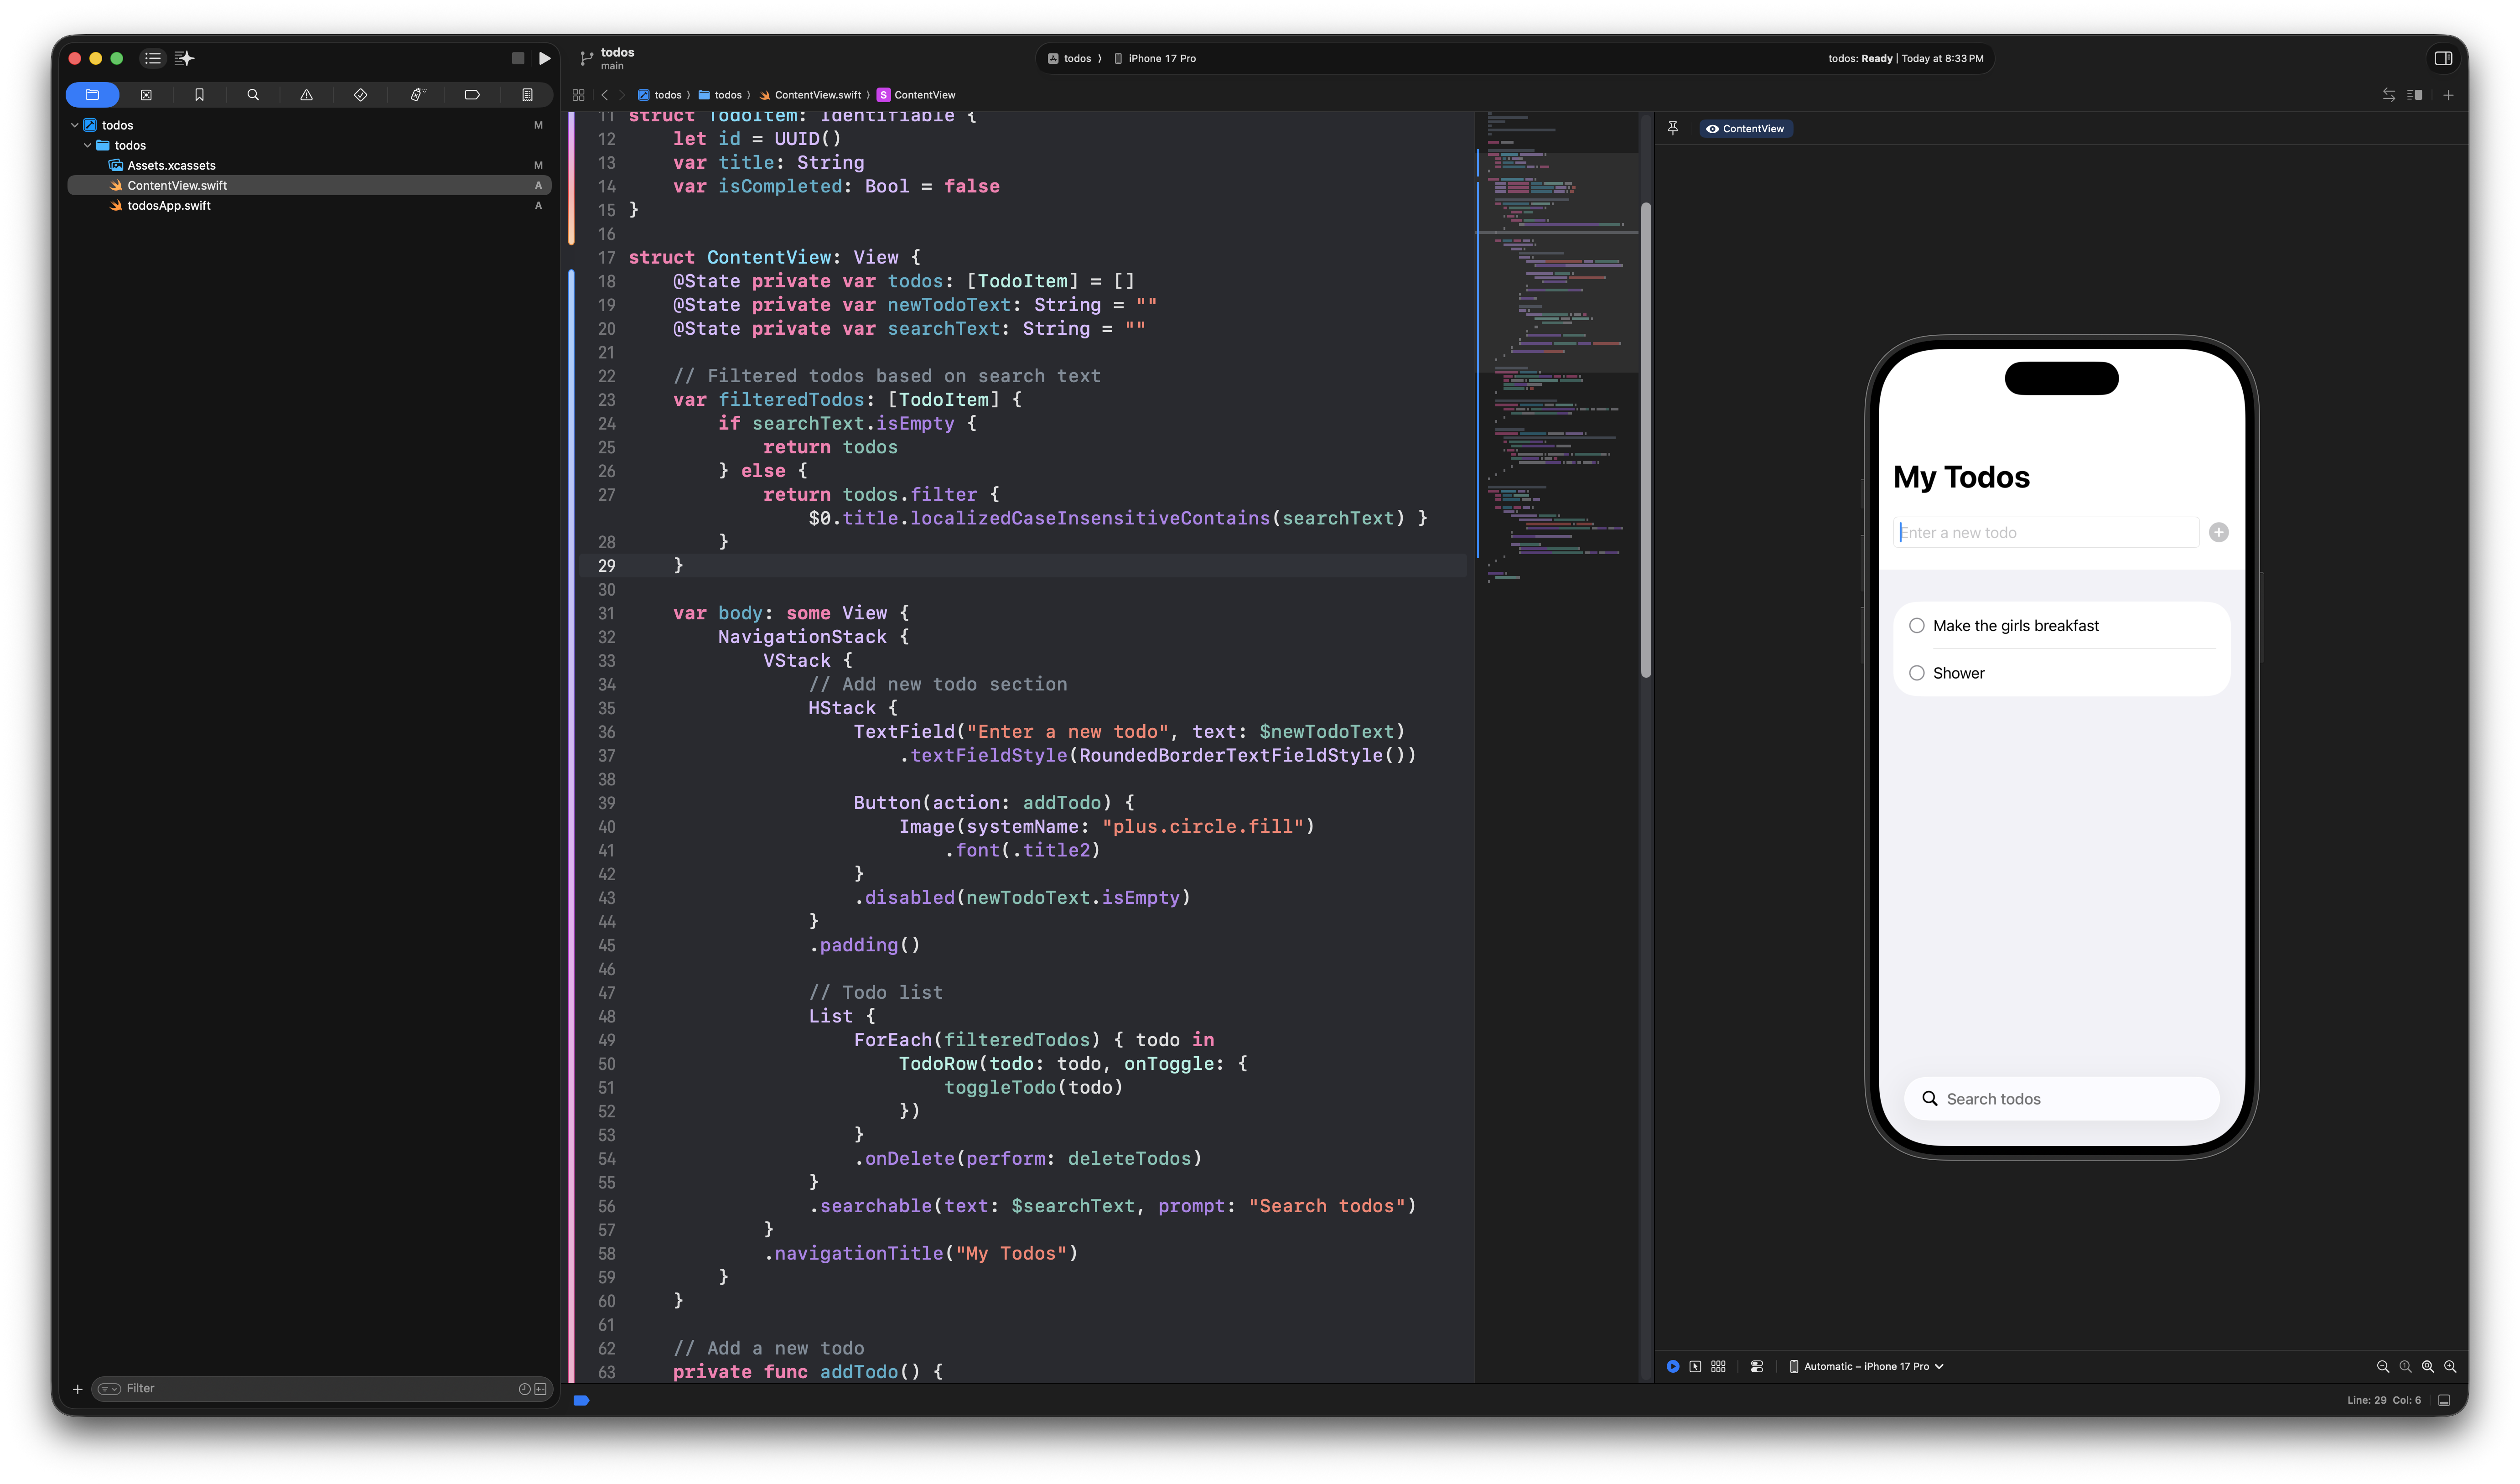Toggle source-control status filter icon

coord(541,1389)
